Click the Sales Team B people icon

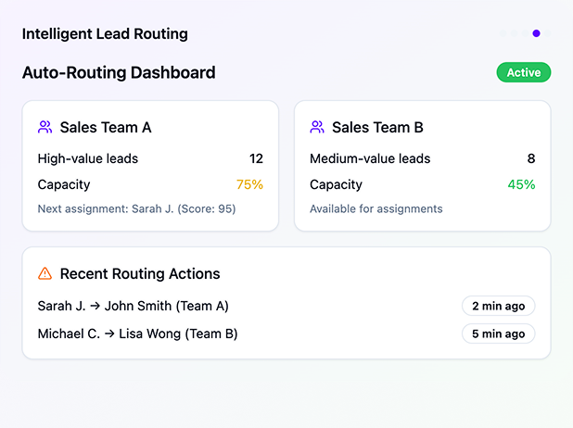(317, 127)
